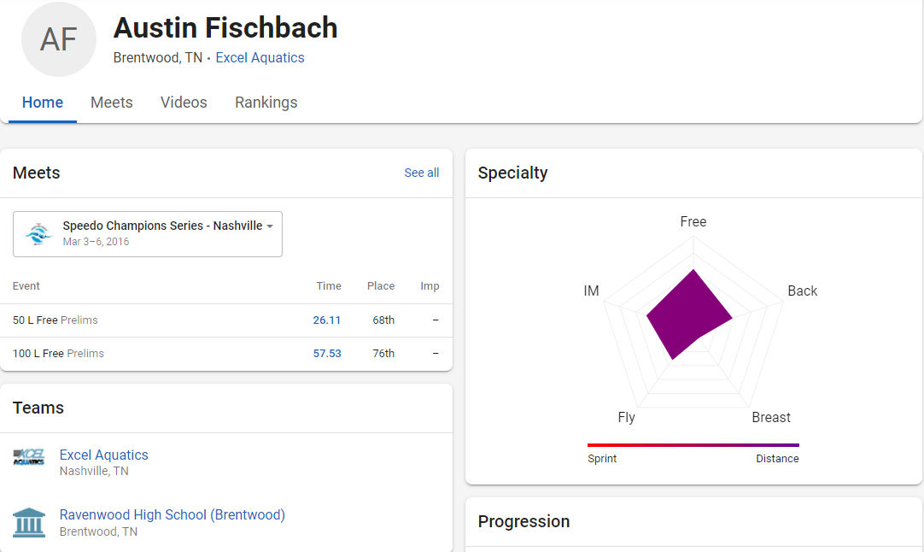
Task: Open Ravenwood High School (Brentwood) team link
Action: [173, 515]
